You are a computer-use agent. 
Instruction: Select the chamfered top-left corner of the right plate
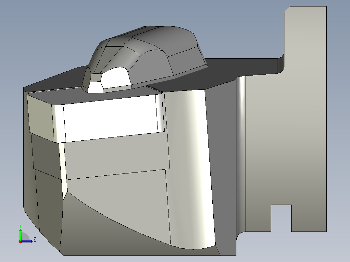point(287,9)
